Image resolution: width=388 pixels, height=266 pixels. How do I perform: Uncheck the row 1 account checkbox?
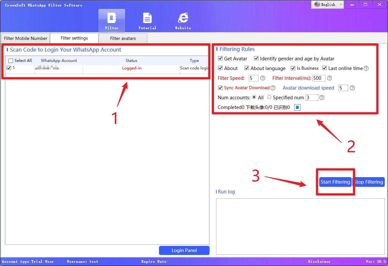point(9,68)
